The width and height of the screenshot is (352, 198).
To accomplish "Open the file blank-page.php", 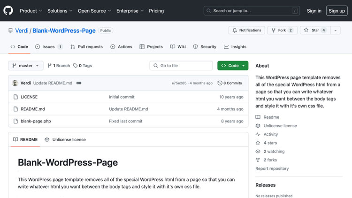I will (x=36, y=121).
